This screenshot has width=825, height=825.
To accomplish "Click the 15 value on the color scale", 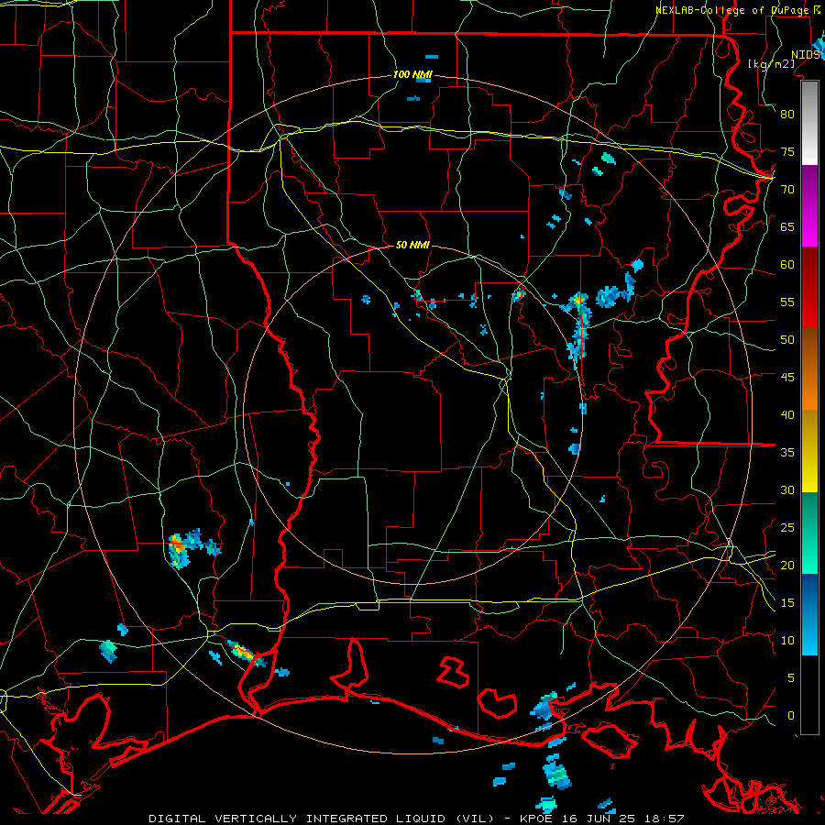I will [x=787, y=603].
